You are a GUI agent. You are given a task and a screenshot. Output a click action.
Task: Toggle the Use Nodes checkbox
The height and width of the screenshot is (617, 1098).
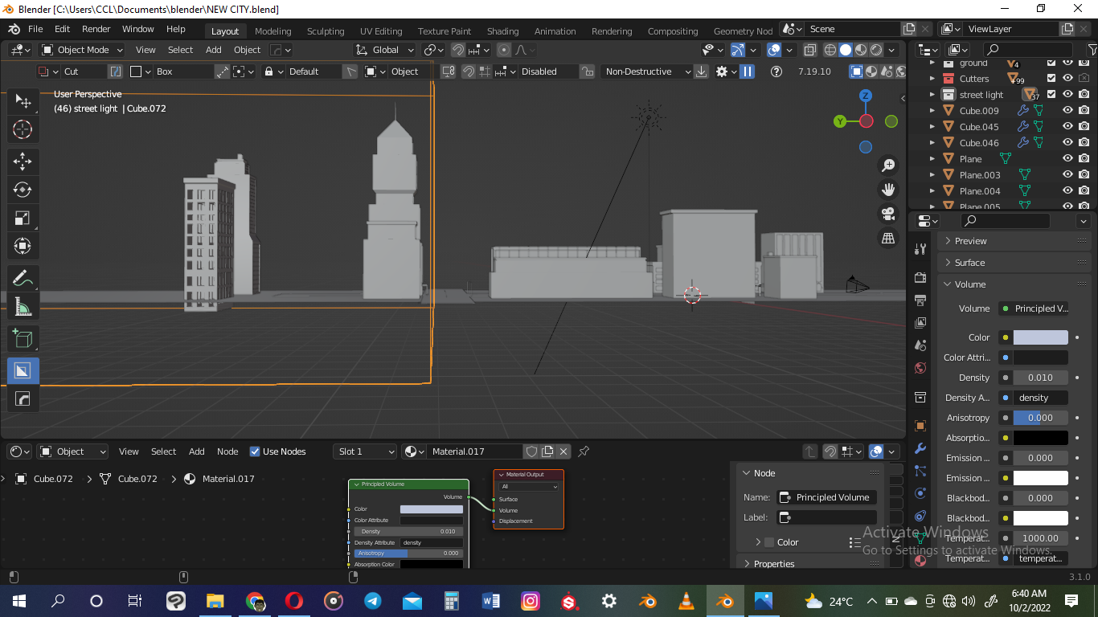(255, 452)
